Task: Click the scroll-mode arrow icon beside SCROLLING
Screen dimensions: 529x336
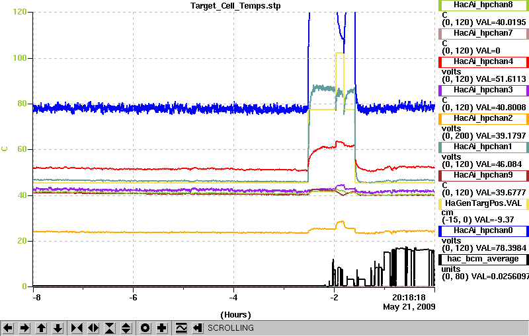Action: [198, 327]
